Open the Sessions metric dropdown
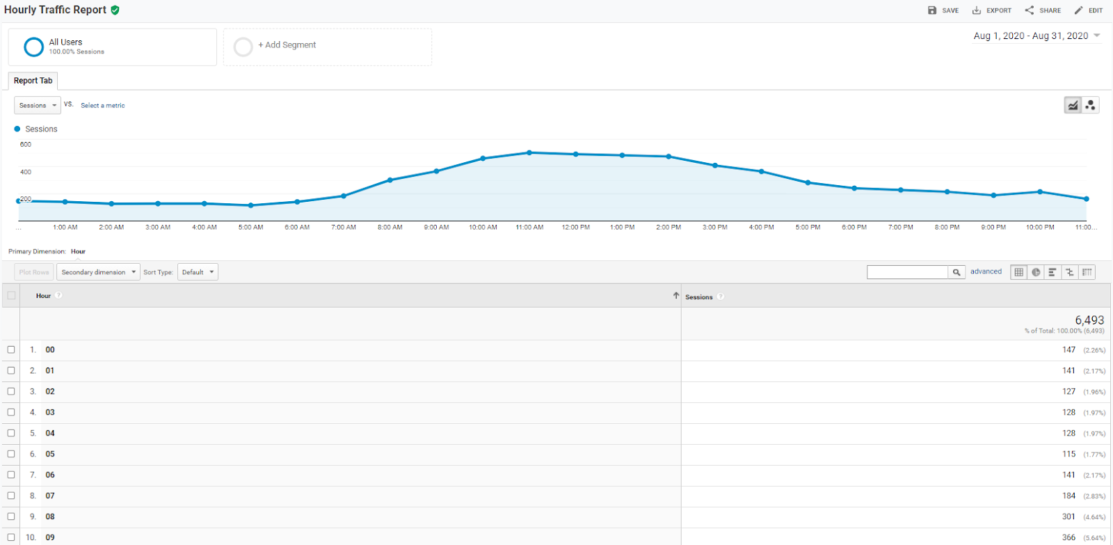 pyautogui.click(x=38, y=105)
